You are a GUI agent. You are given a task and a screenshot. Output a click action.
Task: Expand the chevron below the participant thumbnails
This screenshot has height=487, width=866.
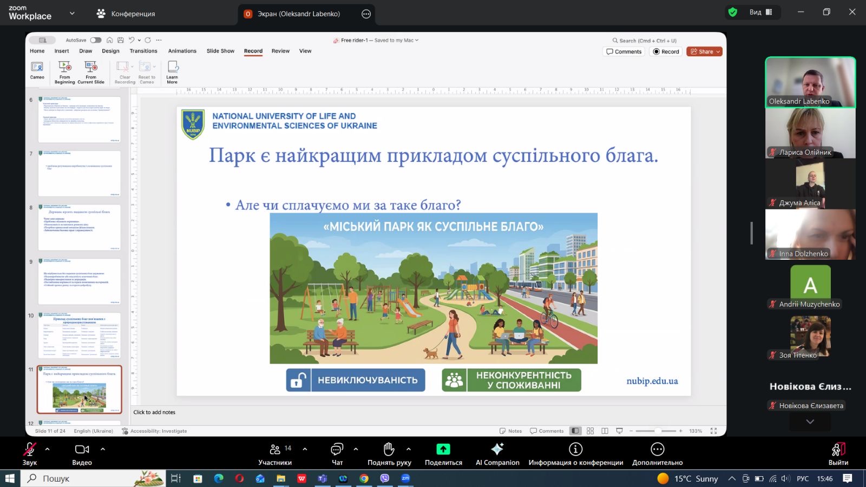pos(810,422)
